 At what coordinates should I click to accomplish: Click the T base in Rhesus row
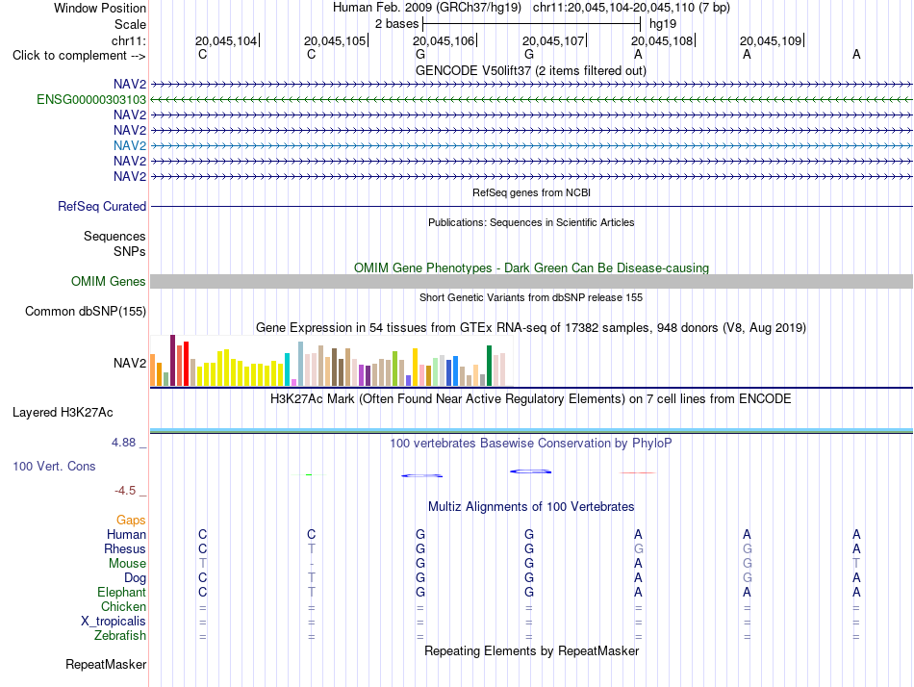(x=312, y=549)
